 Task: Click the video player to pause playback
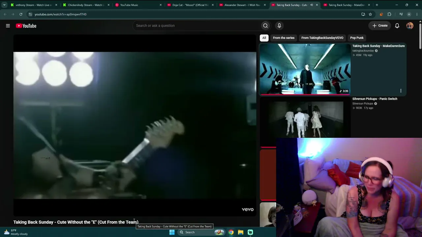(x=135, y=125)
